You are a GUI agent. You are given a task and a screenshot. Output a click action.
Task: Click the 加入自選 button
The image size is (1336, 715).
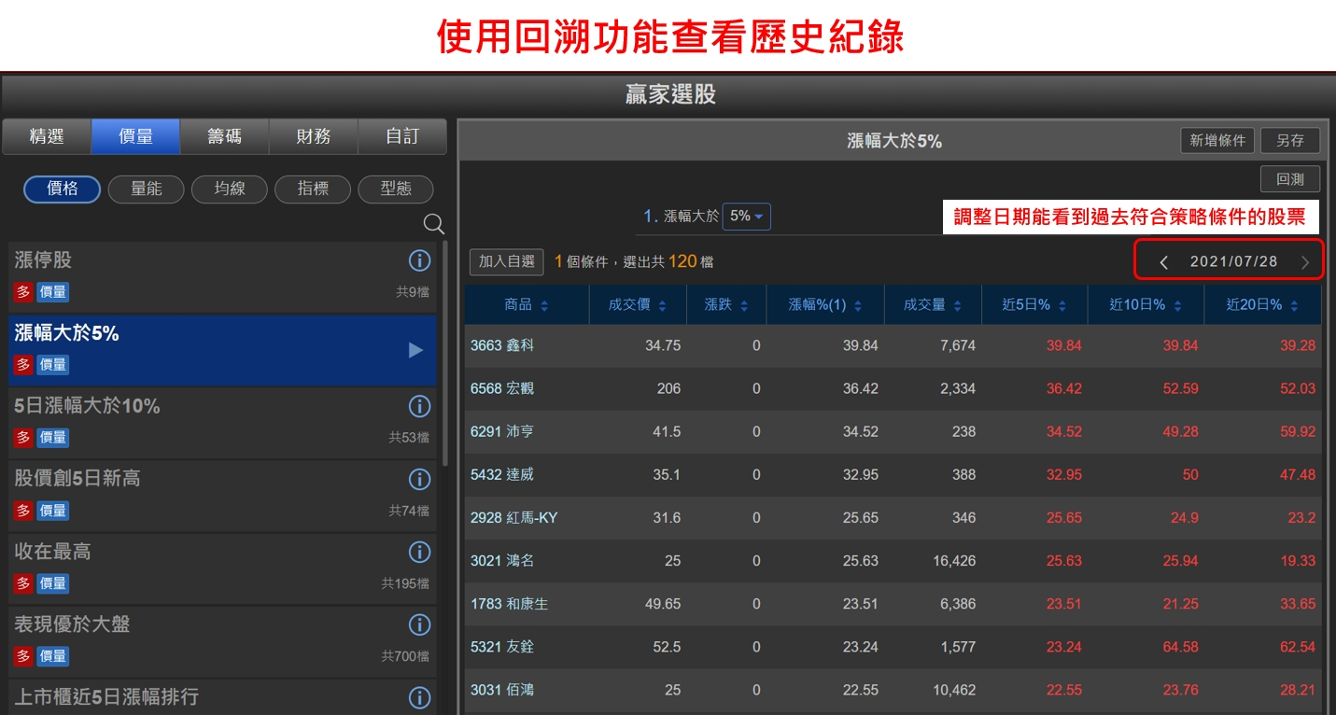pyautogui.click(x=506, y=262)
